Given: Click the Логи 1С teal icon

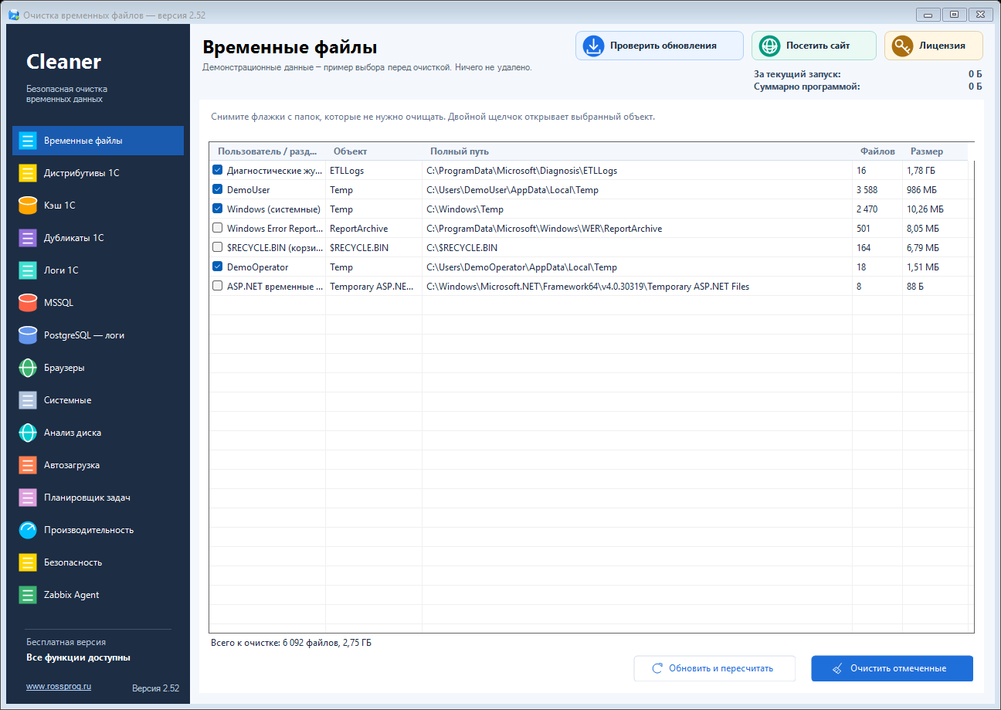Looking at the screenshot, I should coord(28,270).
